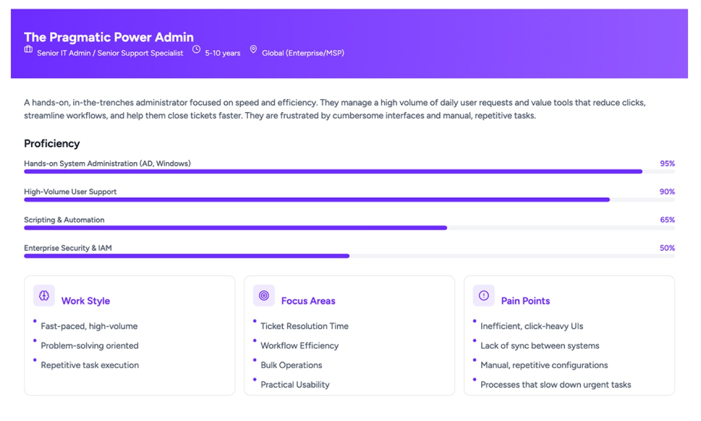The height and width of the screenshot is (421, 701).
Task: Select the Bulk Operations list item
Action: [x=291, y=365]
